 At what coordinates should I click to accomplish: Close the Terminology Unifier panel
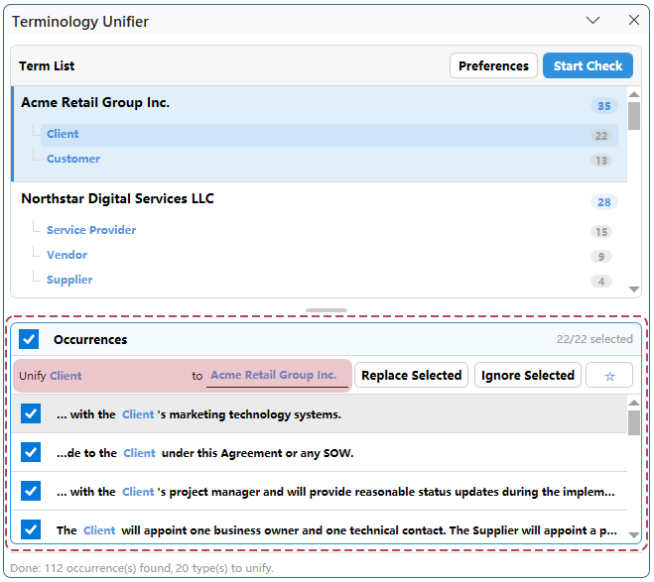point(633,20)
